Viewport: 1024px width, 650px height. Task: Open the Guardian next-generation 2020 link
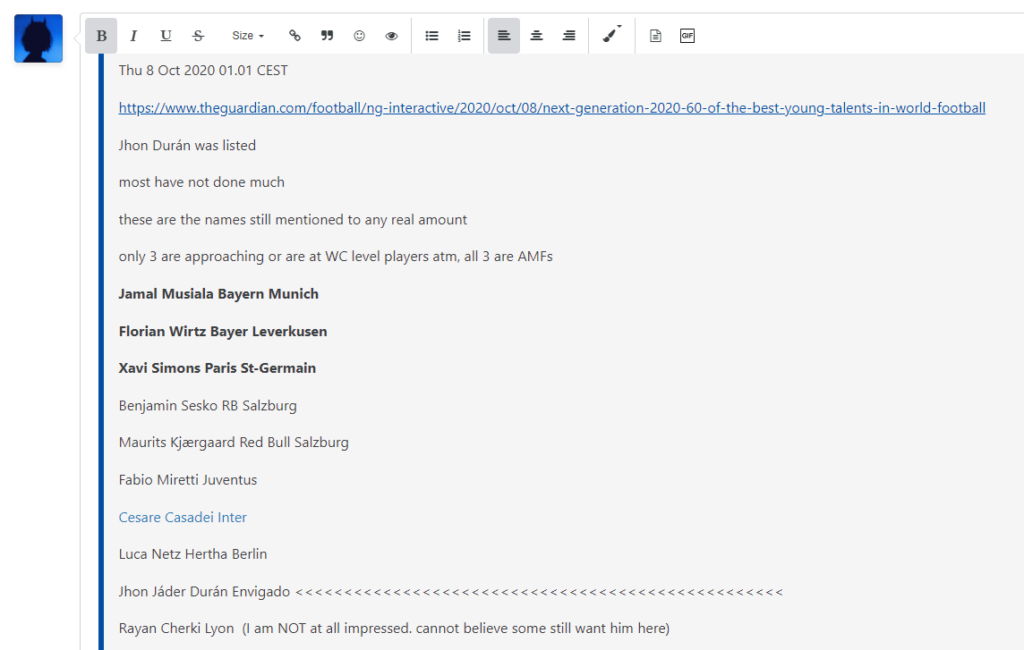[552, 107]
